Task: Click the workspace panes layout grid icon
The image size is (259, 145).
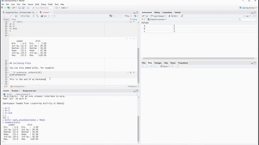Action: click(57, 8)
